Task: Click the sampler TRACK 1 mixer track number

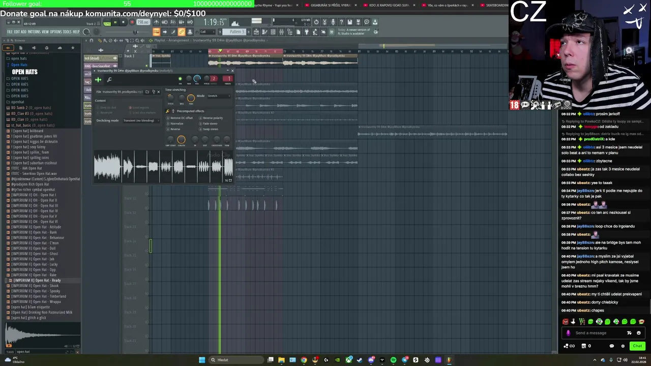Action: click(227, 79)
